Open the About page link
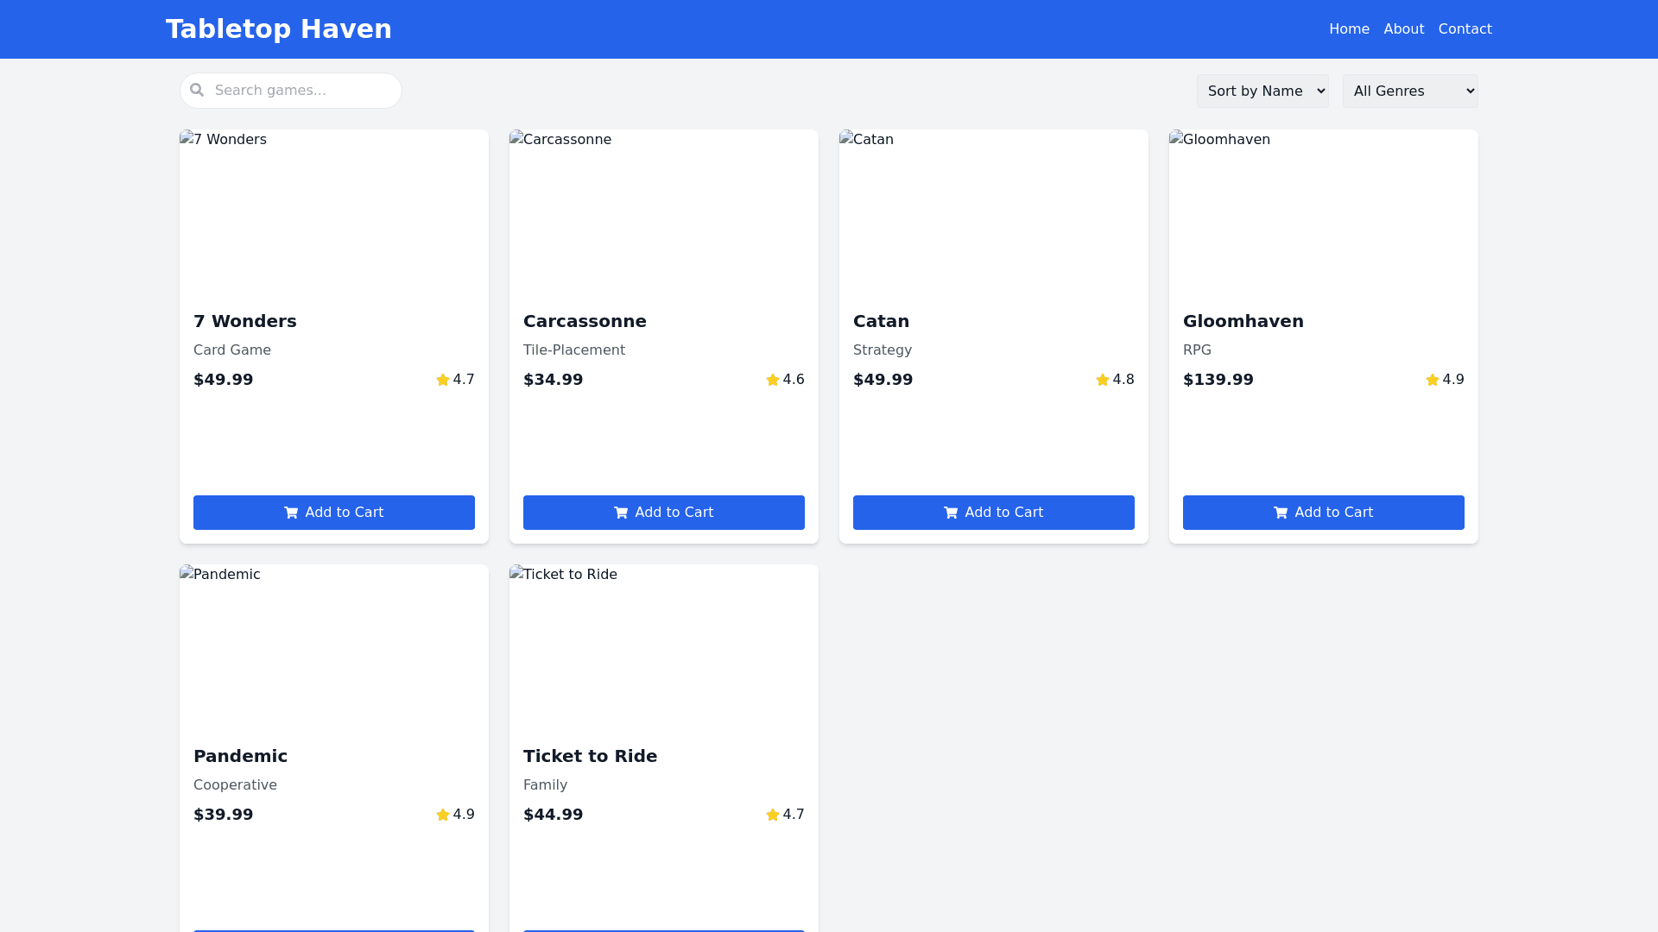 coord(1403,29)
